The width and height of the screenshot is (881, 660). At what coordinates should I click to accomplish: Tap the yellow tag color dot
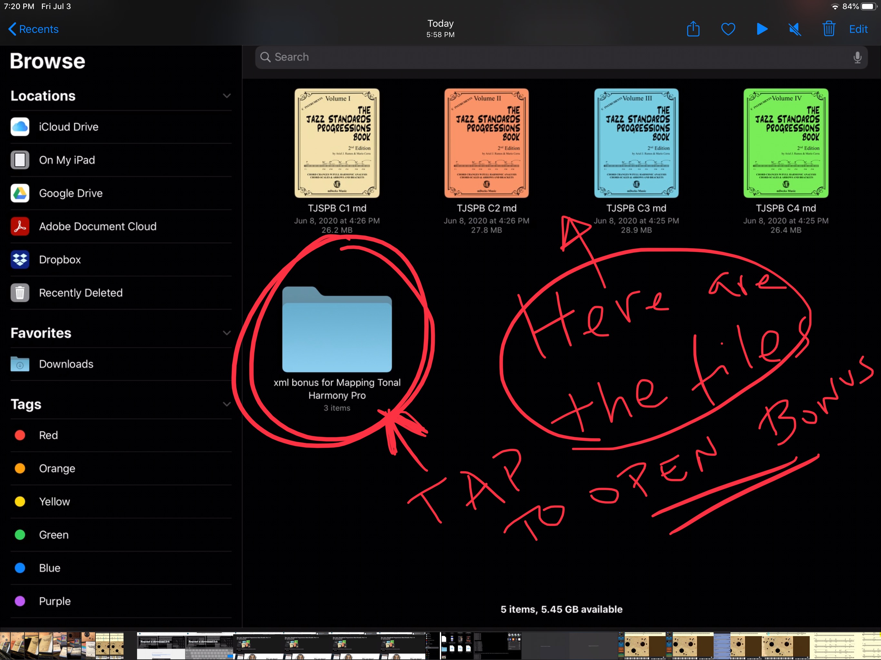(x=20, y=501)
